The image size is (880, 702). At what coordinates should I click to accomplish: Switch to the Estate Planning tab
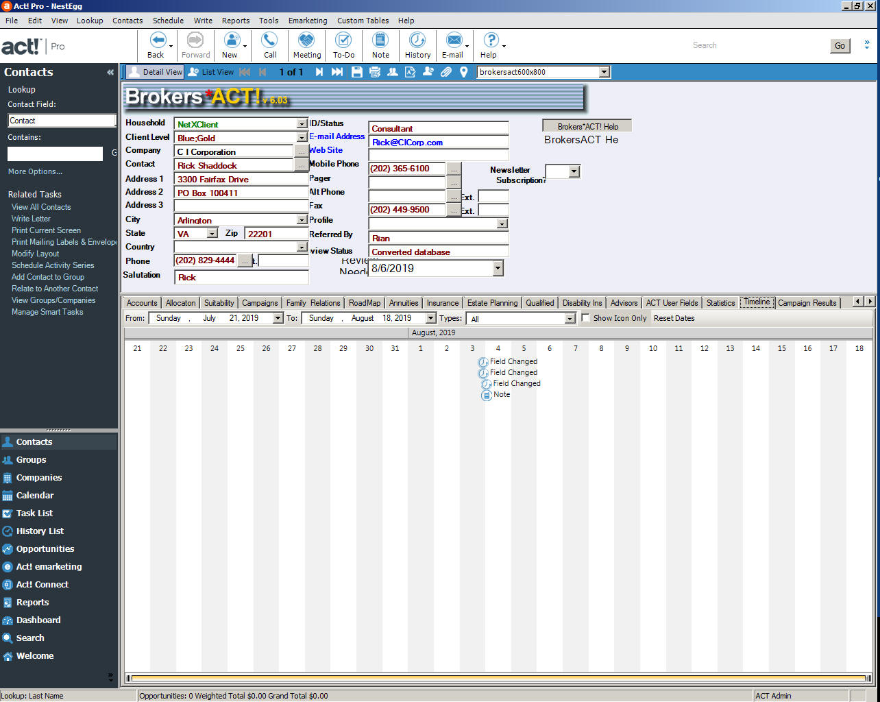pos(493,303)
